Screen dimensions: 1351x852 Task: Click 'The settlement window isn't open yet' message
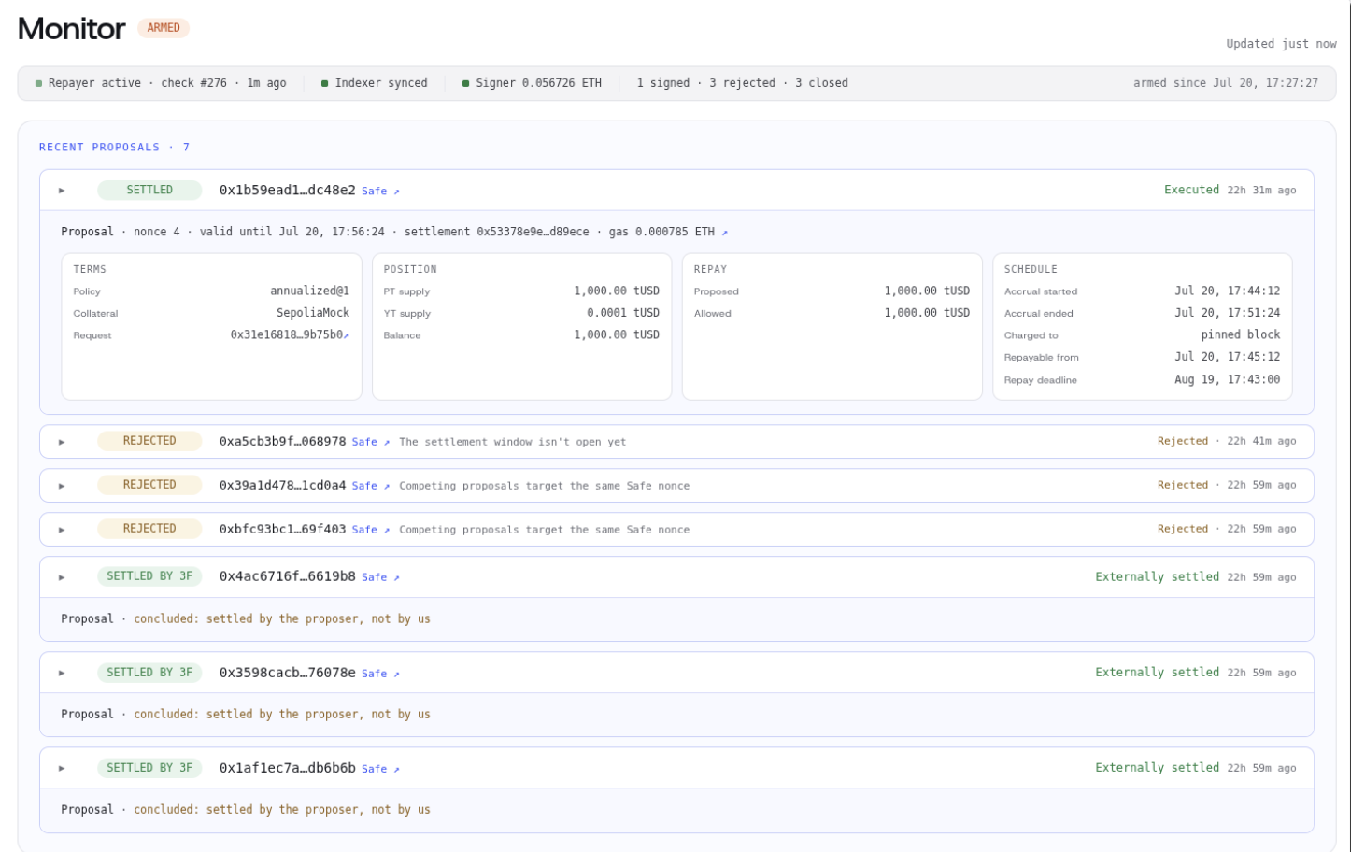513,442
